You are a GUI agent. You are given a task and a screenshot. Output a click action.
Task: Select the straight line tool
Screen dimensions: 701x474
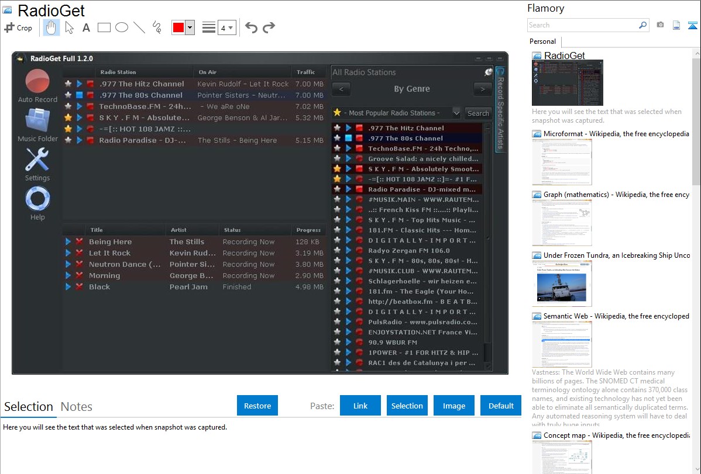139,27
